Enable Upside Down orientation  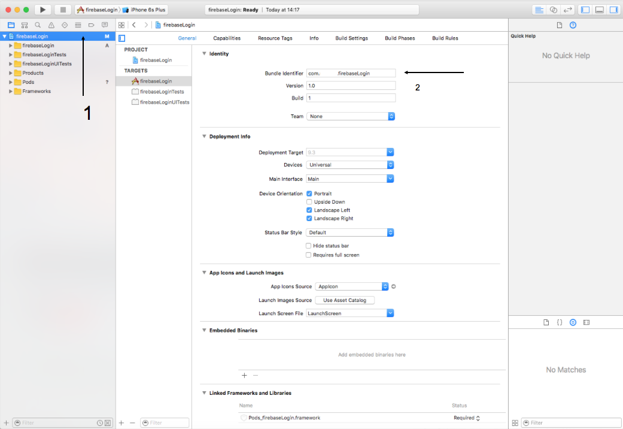tap(309, 202)
